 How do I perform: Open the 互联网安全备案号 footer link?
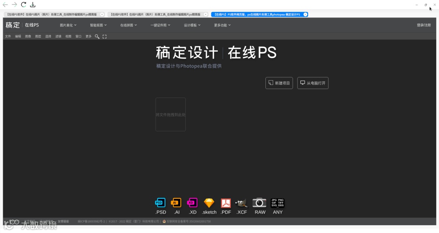pos(187,221)
